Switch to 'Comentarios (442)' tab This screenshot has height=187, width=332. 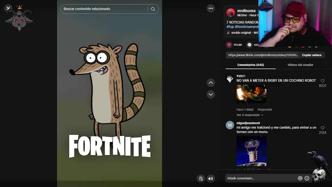click(x=251, y=65)
